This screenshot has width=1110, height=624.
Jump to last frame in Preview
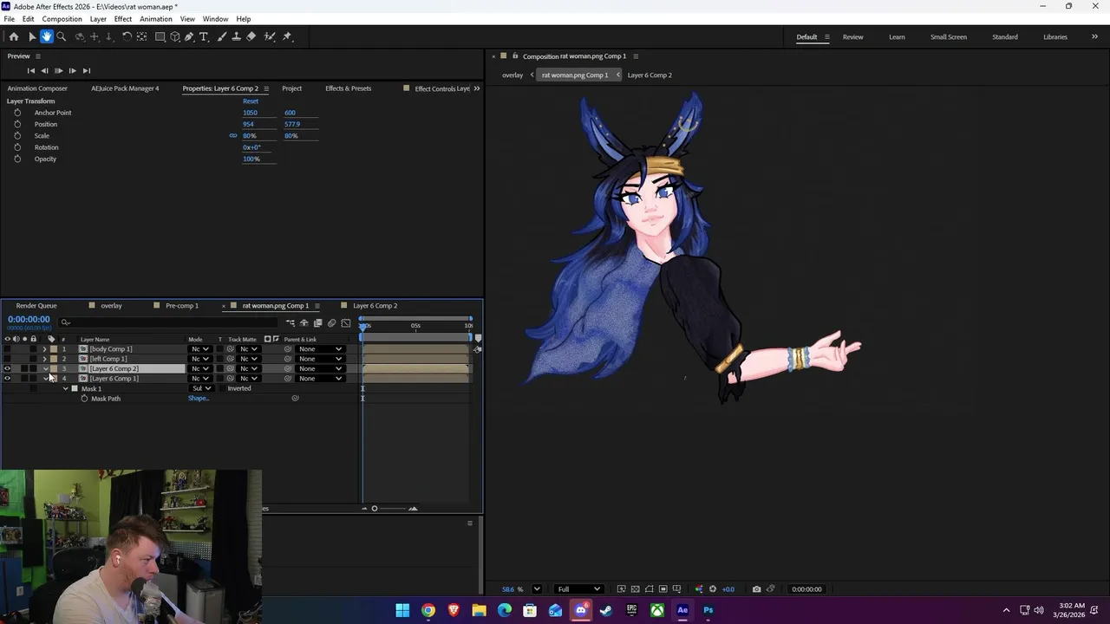click(86, 70)
